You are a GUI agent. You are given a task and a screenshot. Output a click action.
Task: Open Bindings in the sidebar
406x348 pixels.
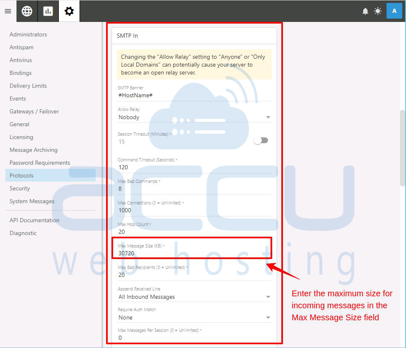click(20, 73)
